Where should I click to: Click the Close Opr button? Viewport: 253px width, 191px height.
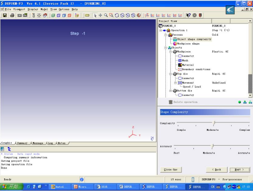[171, 170]
